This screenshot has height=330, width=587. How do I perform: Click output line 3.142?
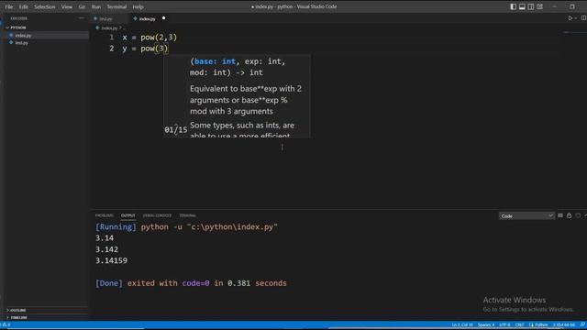(x=106, y=249)
